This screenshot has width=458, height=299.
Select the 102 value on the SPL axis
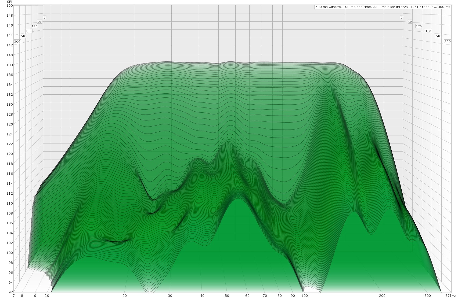pos(10,243)
